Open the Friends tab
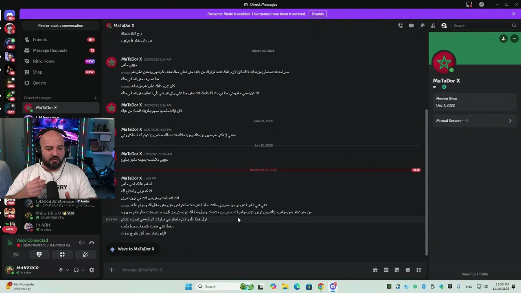The width and height of the screenshot is (521, 293). tap(60, 39)
